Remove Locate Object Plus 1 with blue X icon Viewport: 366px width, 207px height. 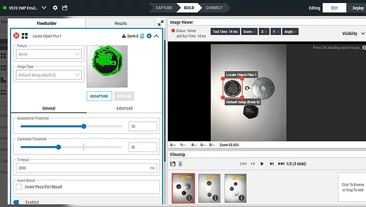coord(149,36)
